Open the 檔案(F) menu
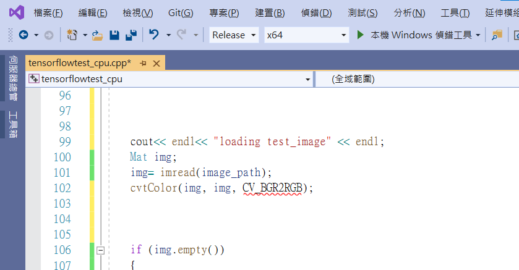519x270 pixels. pos(48,13)
